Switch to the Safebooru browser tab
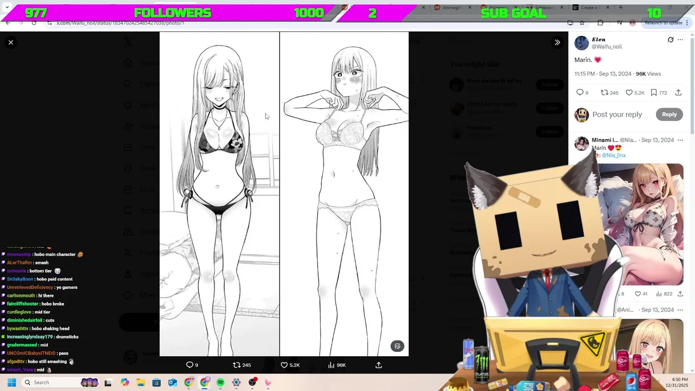This screenshot has height=391, width=695. pyautogui.click(x=543, y=8)
